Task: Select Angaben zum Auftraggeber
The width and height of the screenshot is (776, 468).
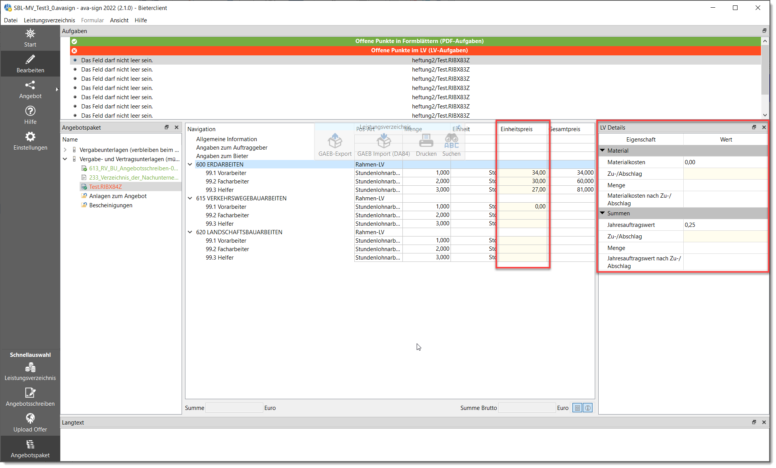Action: [x=232, y=148]
